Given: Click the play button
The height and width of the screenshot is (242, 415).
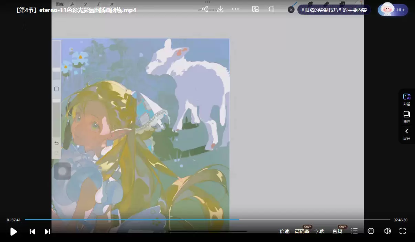Looking at the screenshot, I should 13,232.
